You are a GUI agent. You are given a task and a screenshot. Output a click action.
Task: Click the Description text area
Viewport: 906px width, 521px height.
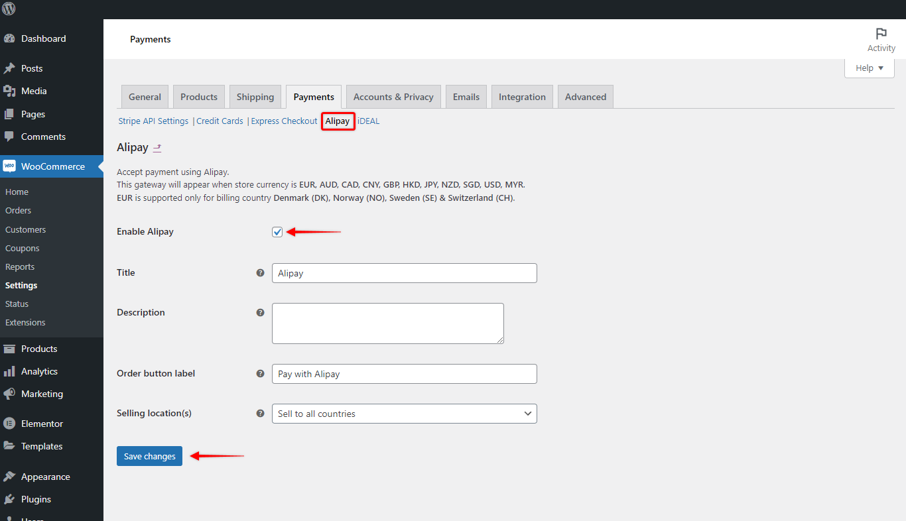coord(388,323)
